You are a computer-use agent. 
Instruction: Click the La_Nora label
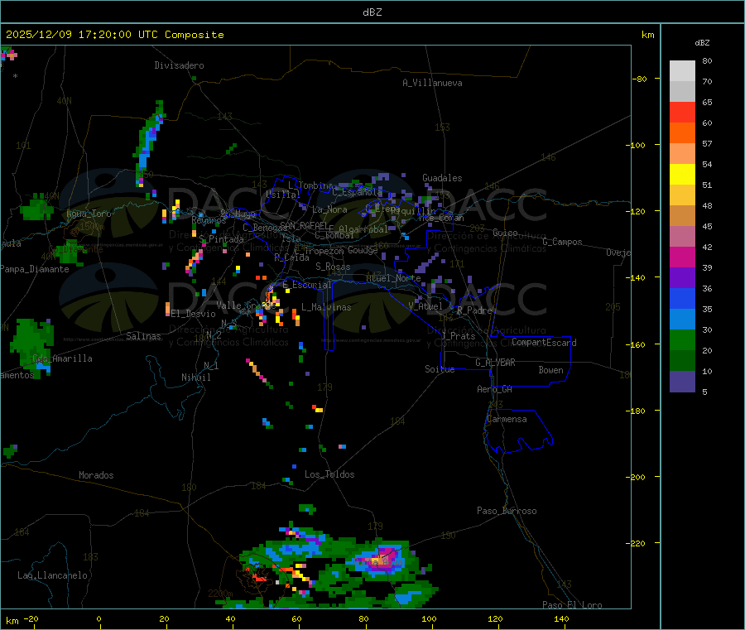coord(329,209)
